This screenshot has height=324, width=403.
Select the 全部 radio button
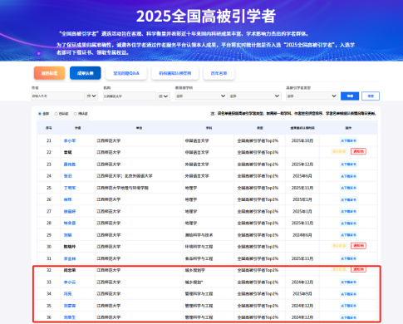[x=40, y=114]
